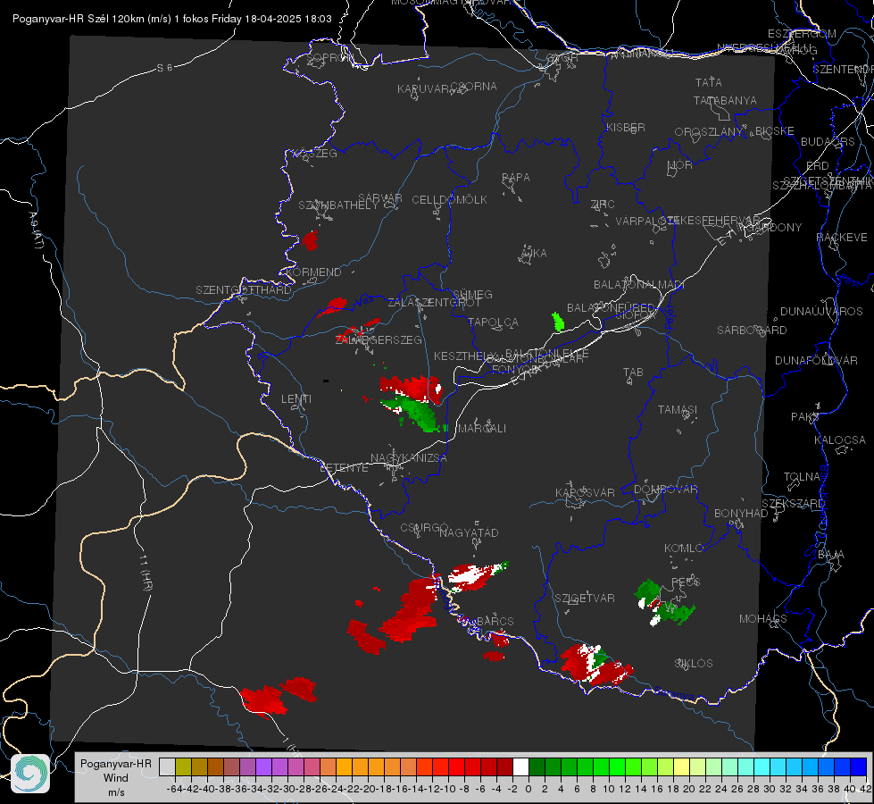Click the SZENTGOTTHÁRD city label
Image resolution: width=874 pixels, height=804 pixels.
(244, 290)
